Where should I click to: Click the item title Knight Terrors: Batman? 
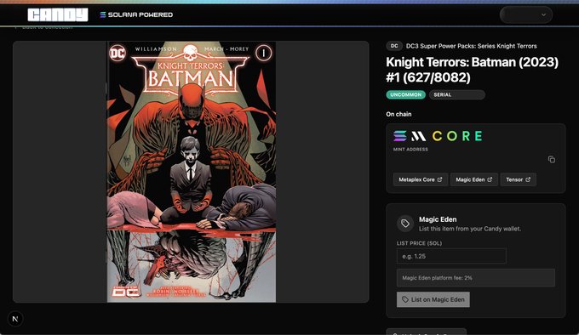[x=473, y=70]
